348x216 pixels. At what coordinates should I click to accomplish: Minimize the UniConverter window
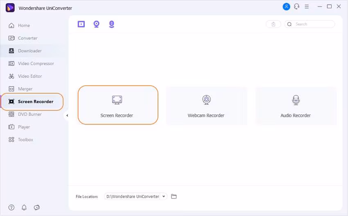320,7
